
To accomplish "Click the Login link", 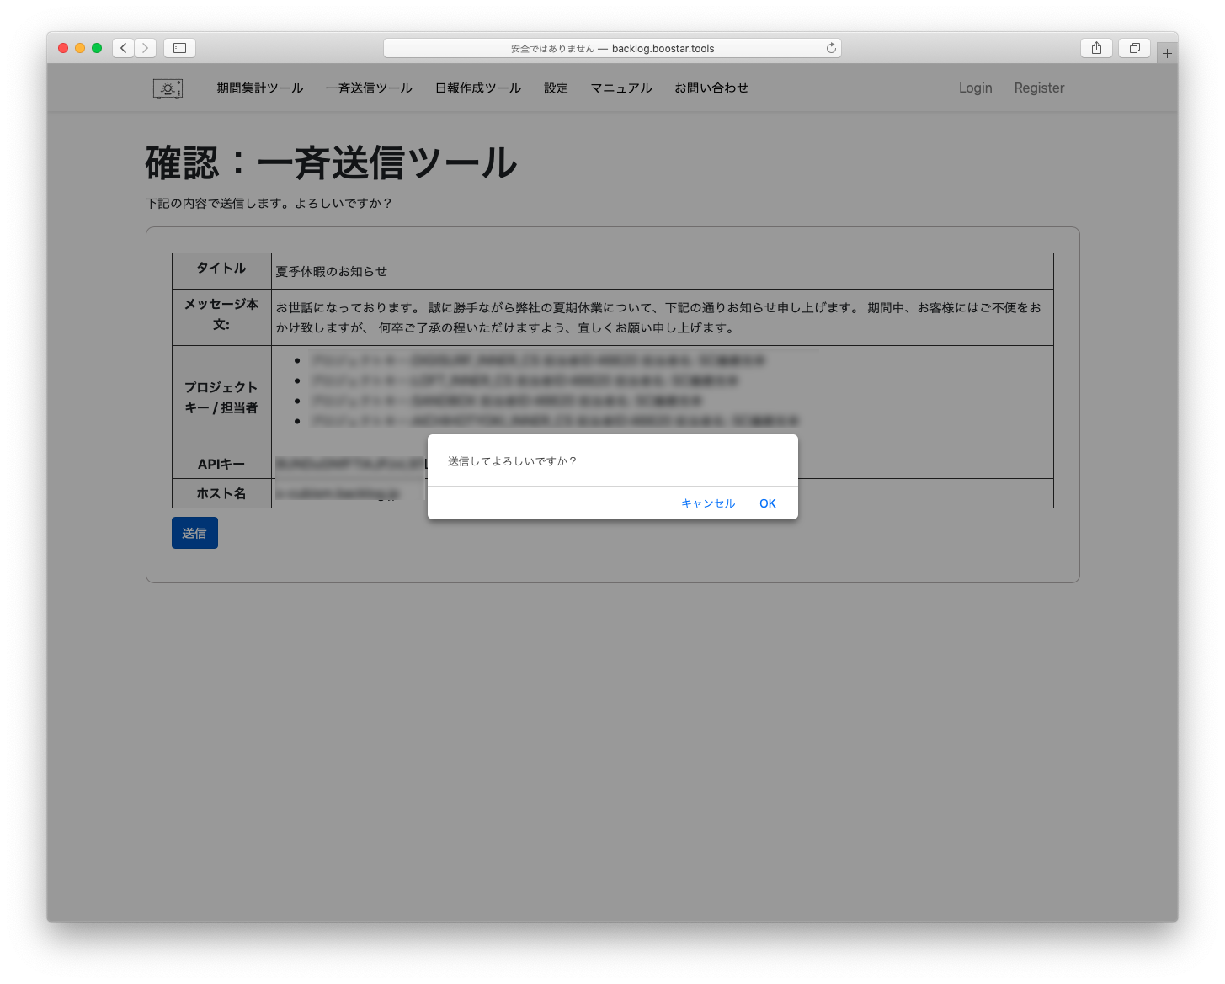I will [975, 88].
